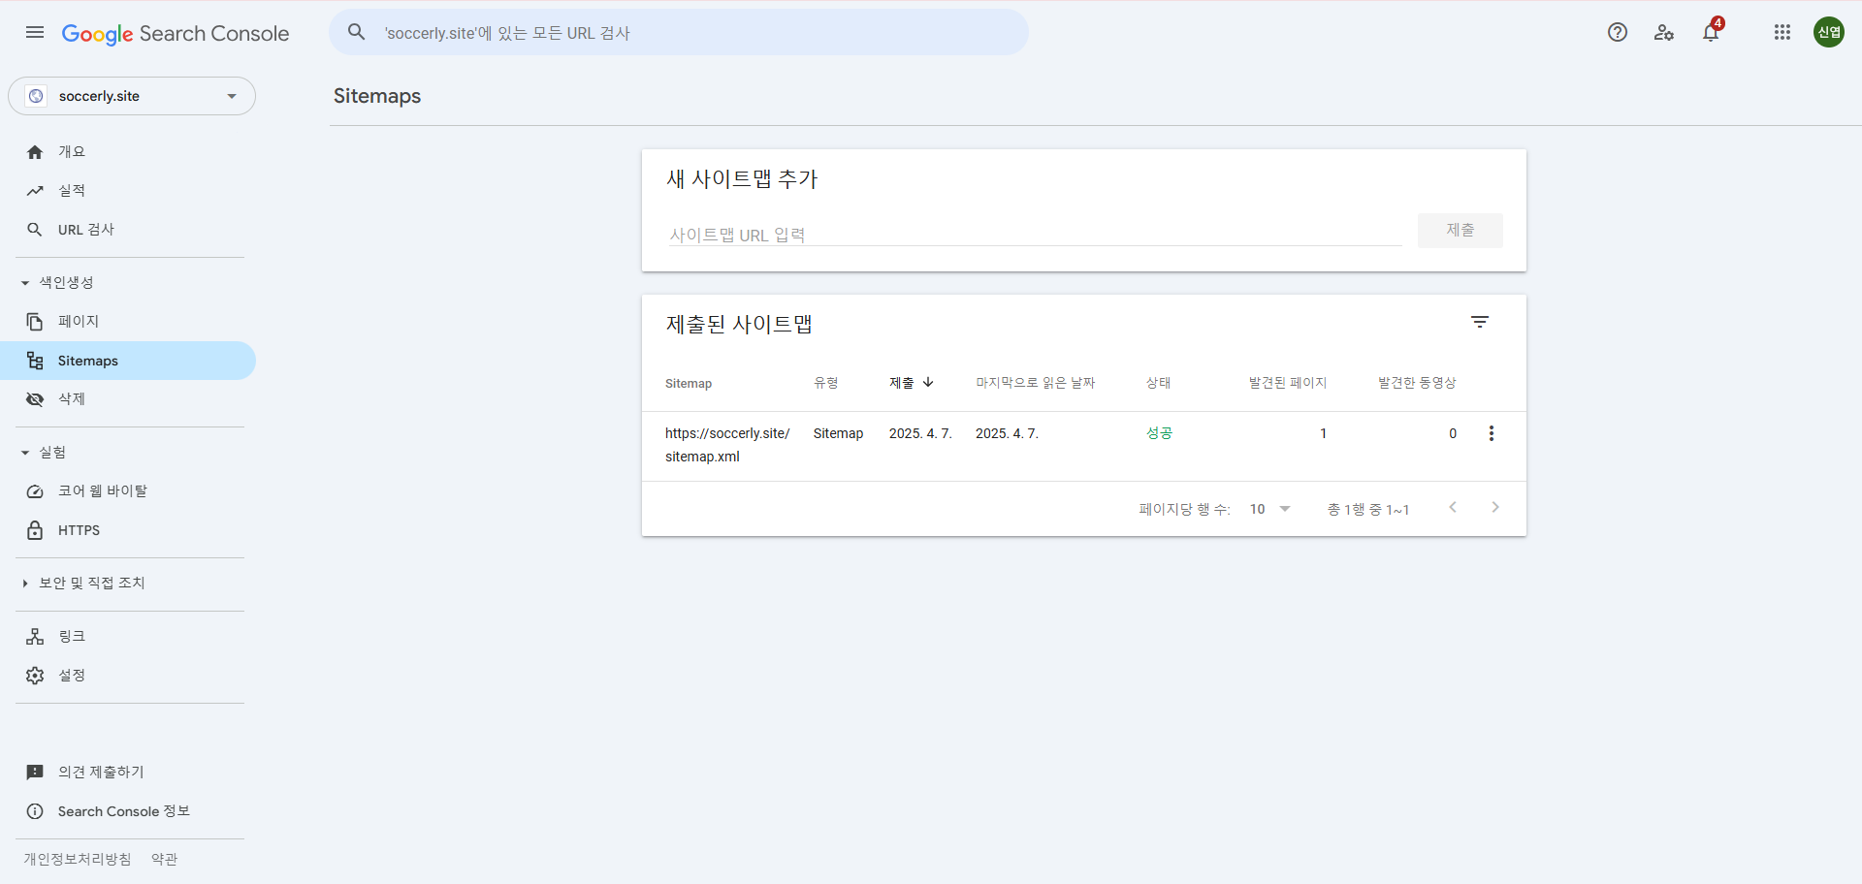Image resolution: width=1862 pixels, height=884 pixels.
Task: Open 페이지 indexing report
Action: 128,322
